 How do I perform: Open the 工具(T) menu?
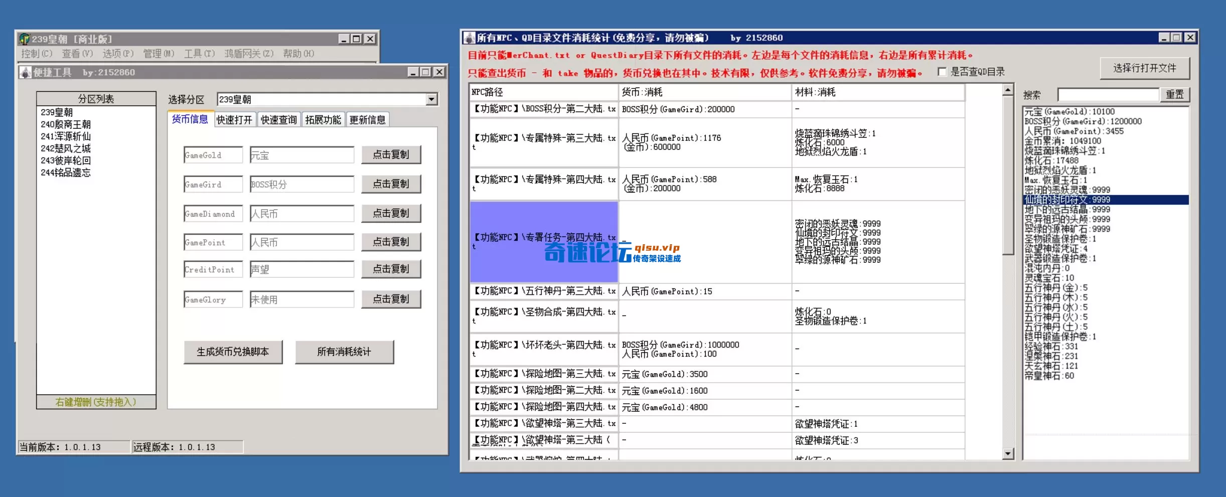199,54
